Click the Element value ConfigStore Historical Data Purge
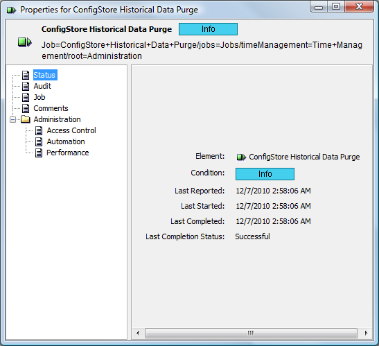 tap(304, 157)
